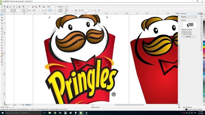Open File Explorer from the taskbar
205x115 pixels.
50,113
